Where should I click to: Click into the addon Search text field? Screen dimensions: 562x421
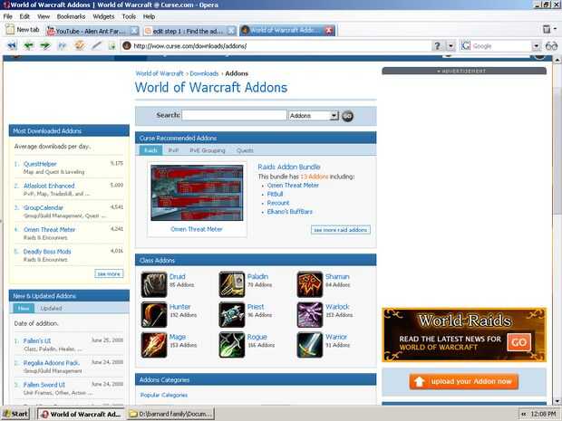(x=234, y=115)
